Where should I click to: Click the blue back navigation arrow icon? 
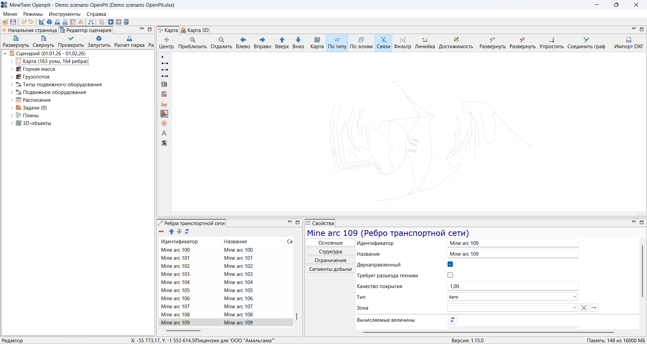coord(111,22)
